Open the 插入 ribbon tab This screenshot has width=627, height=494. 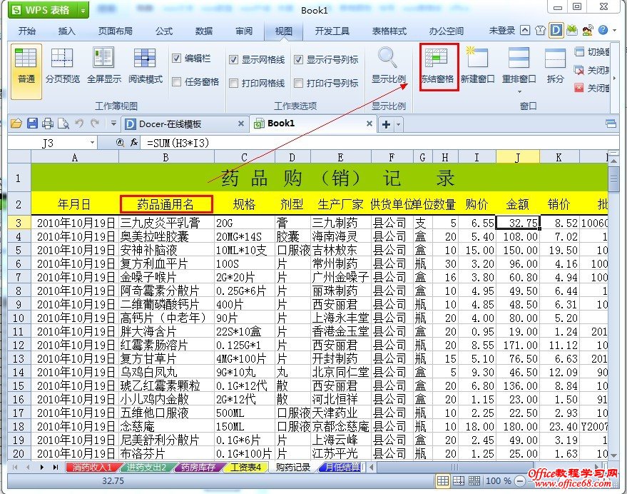(x=66, y=31)
